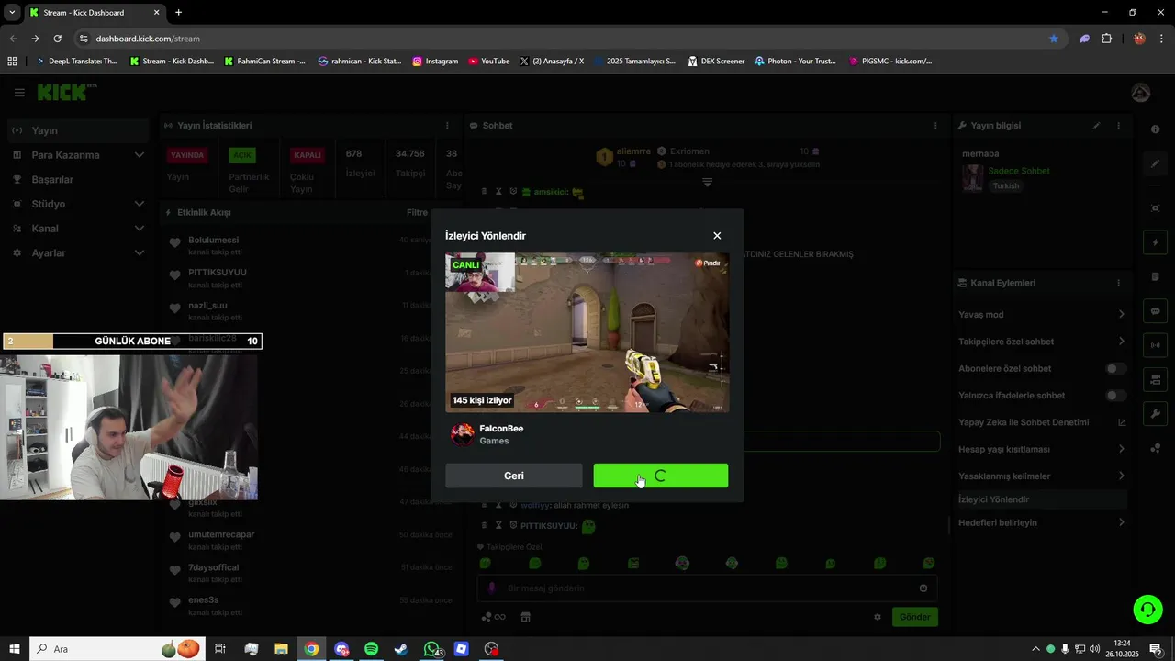
Task: Bookmark page with the star icon
Action: pyautogui.click(x=1054, y=39)
